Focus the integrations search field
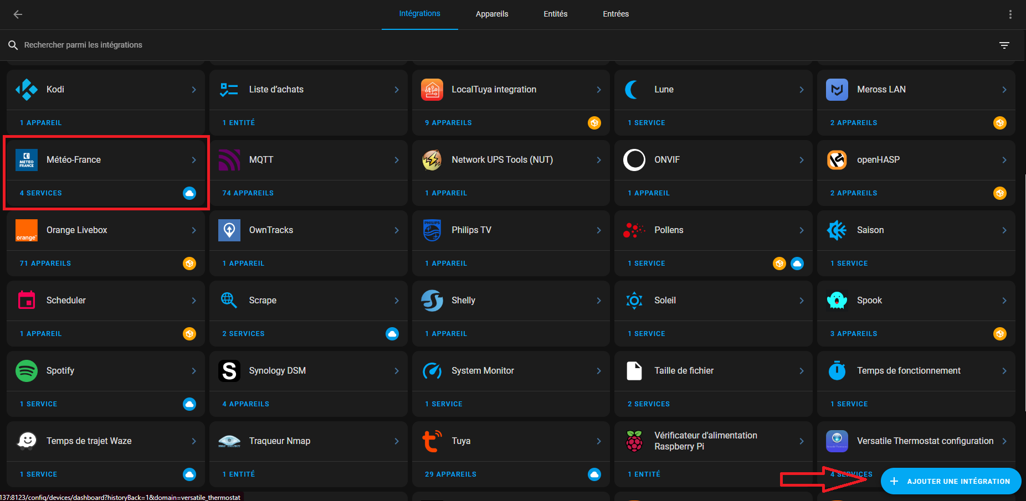Viewport: 1026px width, 501px height. coord(499,45)
